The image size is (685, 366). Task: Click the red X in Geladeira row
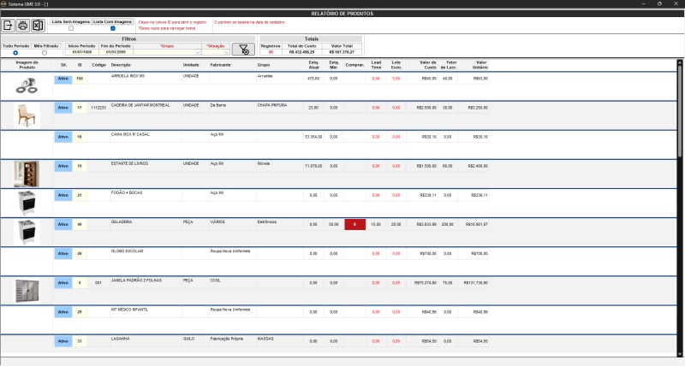click(354, 225)
